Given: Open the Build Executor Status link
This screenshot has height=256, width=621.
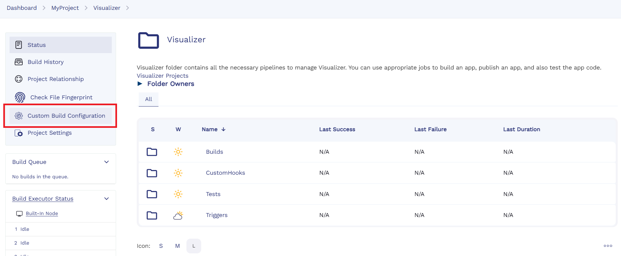Looking at the screenshot, I should tap(43, 199).
